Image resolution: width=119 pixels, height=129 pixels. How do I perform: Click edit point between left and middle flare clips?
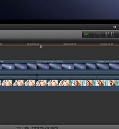pos(37,67)
